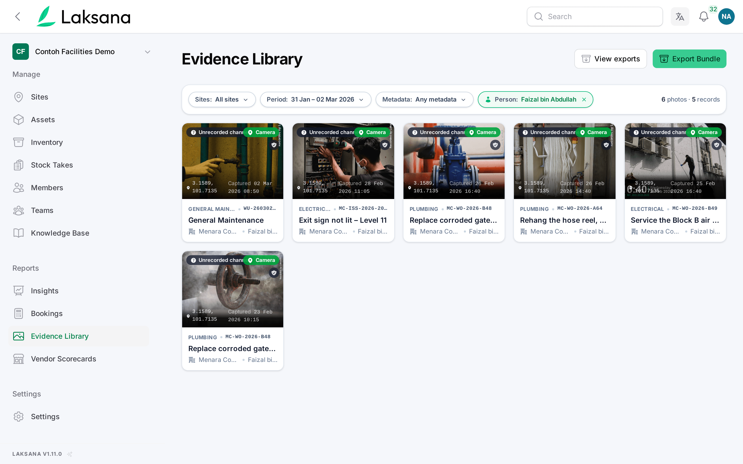Click the Laksana logo

[x=84, y=16]
